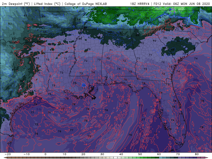212x159 pixels.
Task: Click the '2m Dewpoint (°F)' title text
Action: 16,4
